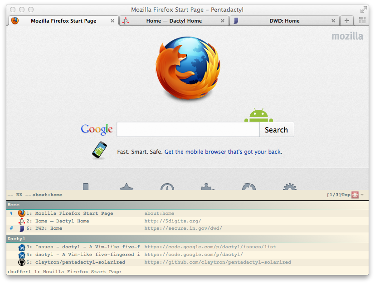The image size is (375, 284).
Task: Click the project icon beside buffer 4 dactyl
Action: (22, 255)
